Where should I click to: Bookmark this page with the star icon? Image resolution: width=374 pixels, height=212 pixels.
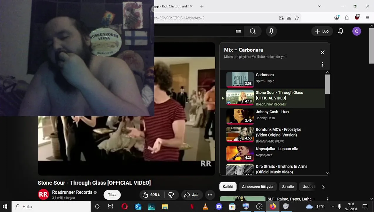click(297, 18)
